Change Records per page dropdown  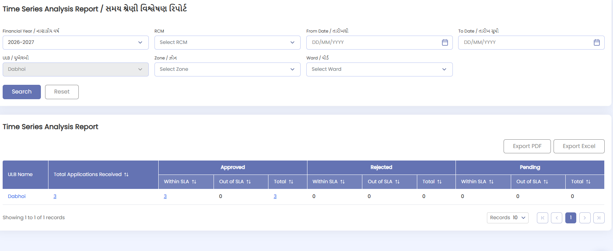pyautogui.click(x=508, y=218)
